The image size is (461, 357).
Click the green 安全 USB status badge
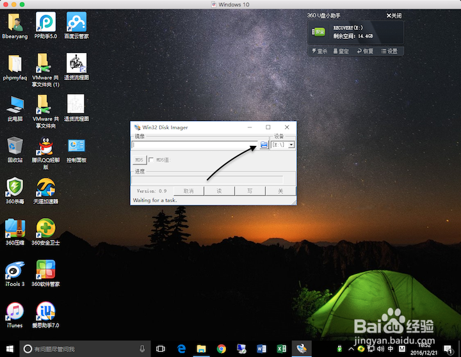click(x=318, y=31)
